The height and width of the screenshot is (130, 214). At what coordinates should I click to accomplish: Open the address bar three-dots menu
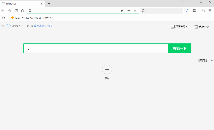[x=128, y=11]
